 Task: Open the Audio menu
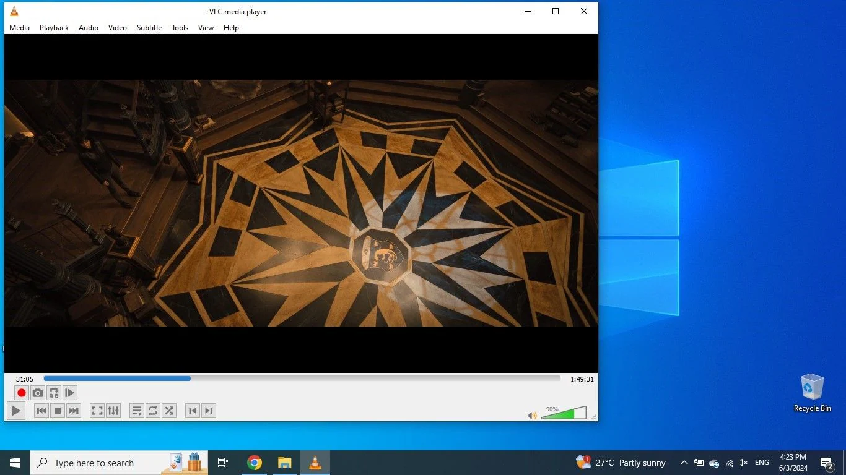(x=89, y=28)
